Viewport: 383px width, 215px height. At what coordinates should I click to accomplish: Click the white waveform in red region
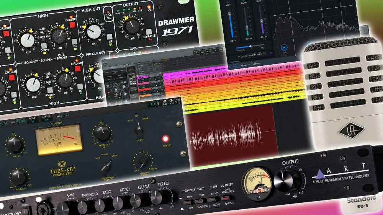click(x=227, y=135)
